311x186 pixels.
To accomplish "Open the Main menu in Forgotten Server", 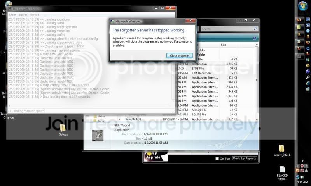I will coord(12,15).
